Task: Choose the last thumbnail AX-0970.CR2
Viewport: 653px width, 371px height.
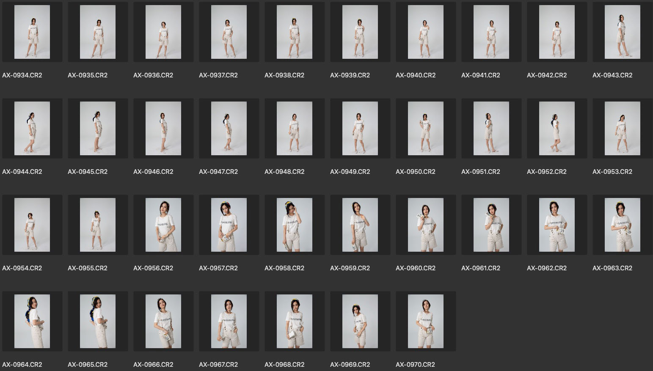Action: (426, 322)
